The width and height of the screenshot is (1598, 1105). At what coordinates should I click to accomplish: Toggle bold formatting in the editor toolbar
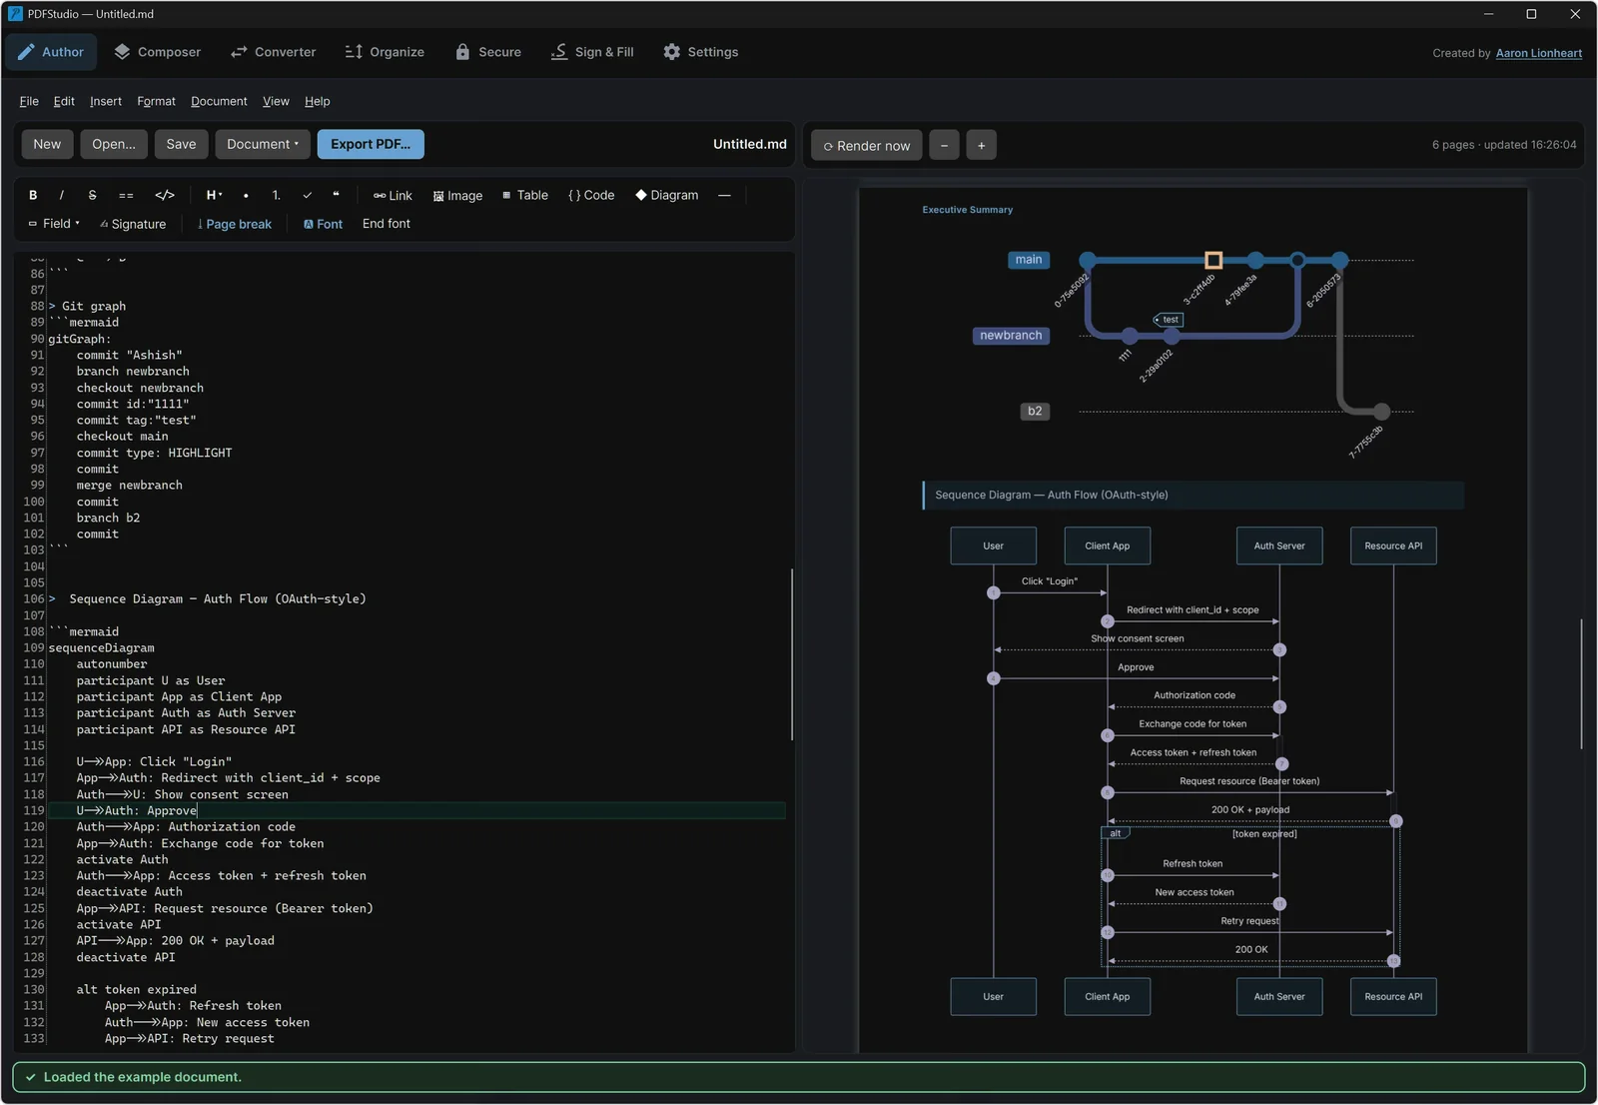point(33,196)
